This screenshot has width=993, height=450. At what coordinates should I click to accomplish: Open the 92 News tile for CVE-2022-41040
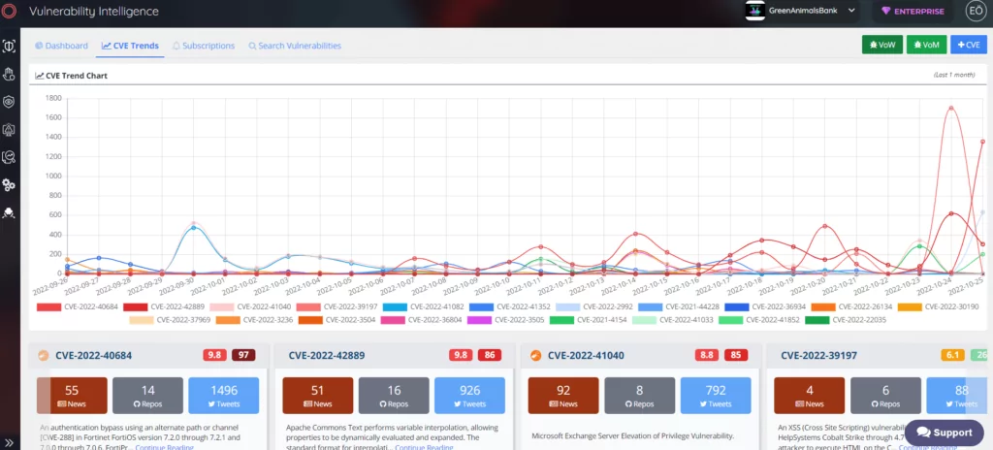563,396
